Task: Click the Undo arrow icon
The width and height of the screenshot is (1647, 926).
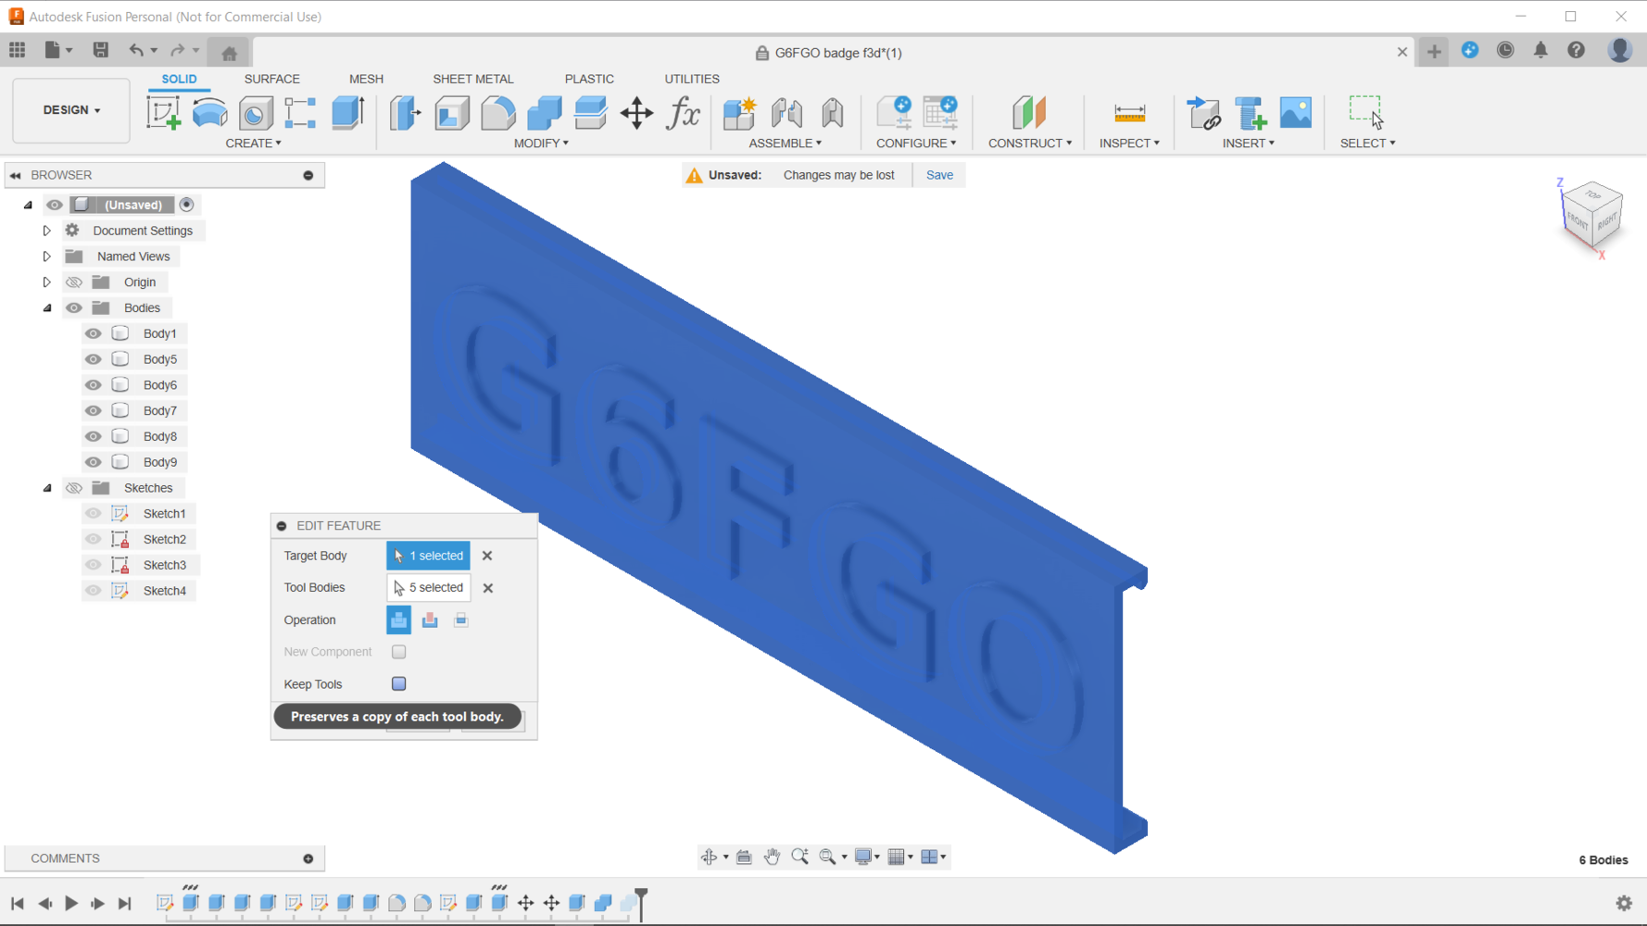Action: (x=136, y=50)
